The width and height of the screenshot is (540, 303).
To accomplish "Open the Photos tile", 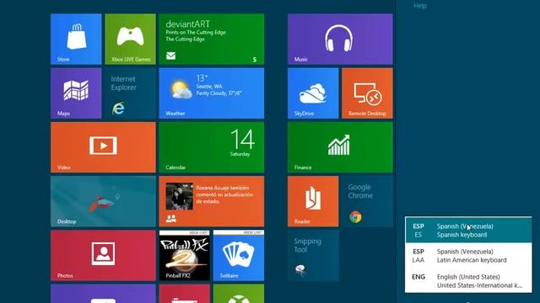I will (103, 256).
